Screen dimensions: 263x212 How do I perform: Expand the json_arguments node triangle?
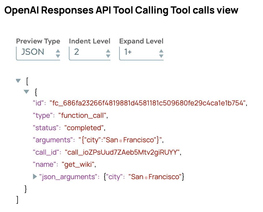(35, 176)
